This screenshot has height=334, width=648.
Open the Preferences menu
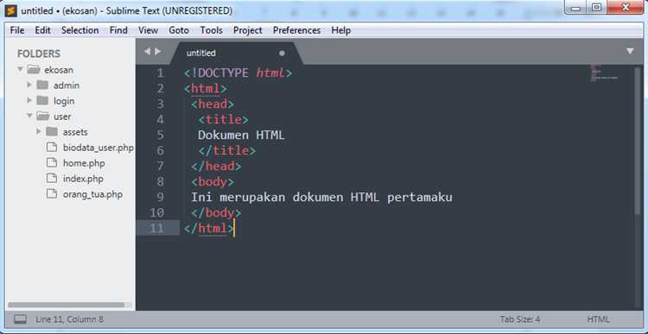[296, 30]
